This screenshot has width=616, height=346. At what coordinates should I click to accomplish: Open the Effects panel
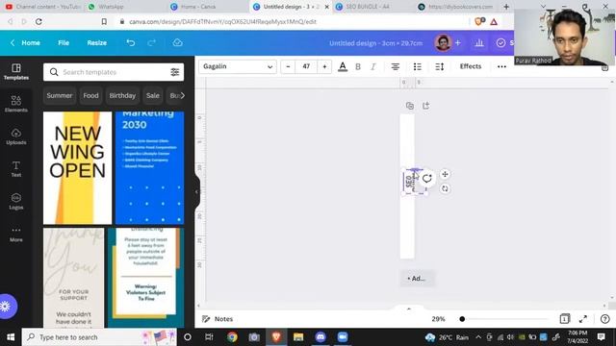(x=471, y=66)
